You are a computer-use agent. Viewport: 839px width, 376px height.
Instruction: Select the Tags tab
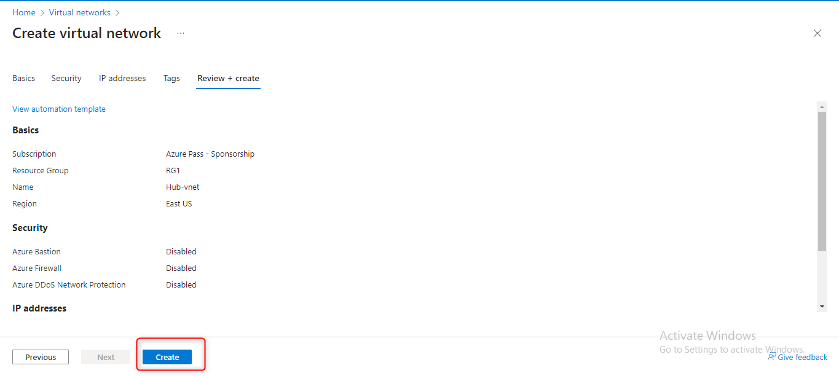click(x=171, y=78)
